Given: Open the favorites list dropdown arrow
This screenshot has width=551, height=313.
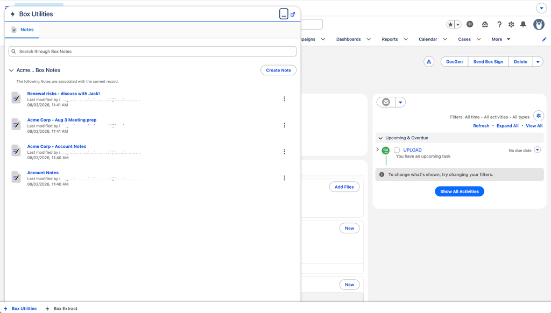Looking at the screenshot, I should coord(458,24).
